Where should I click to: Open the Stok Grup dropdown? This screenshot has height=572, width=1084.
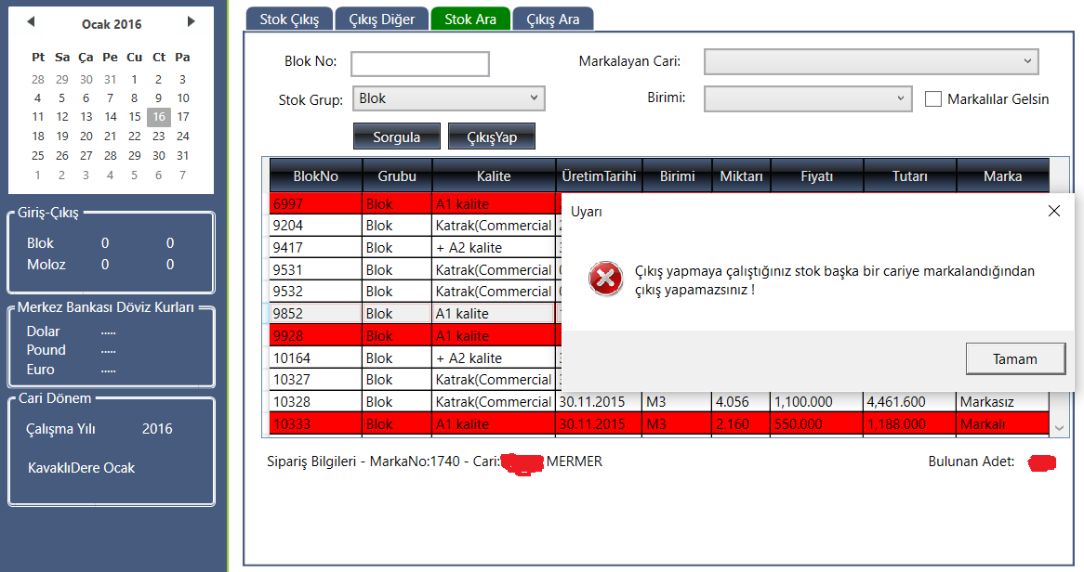tap(448, 98)
